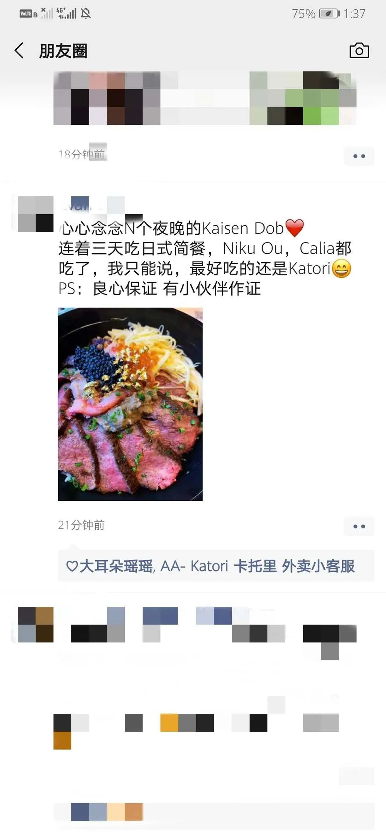
Task: Open the steak rice bowl photo
Action: pos(130,404)
